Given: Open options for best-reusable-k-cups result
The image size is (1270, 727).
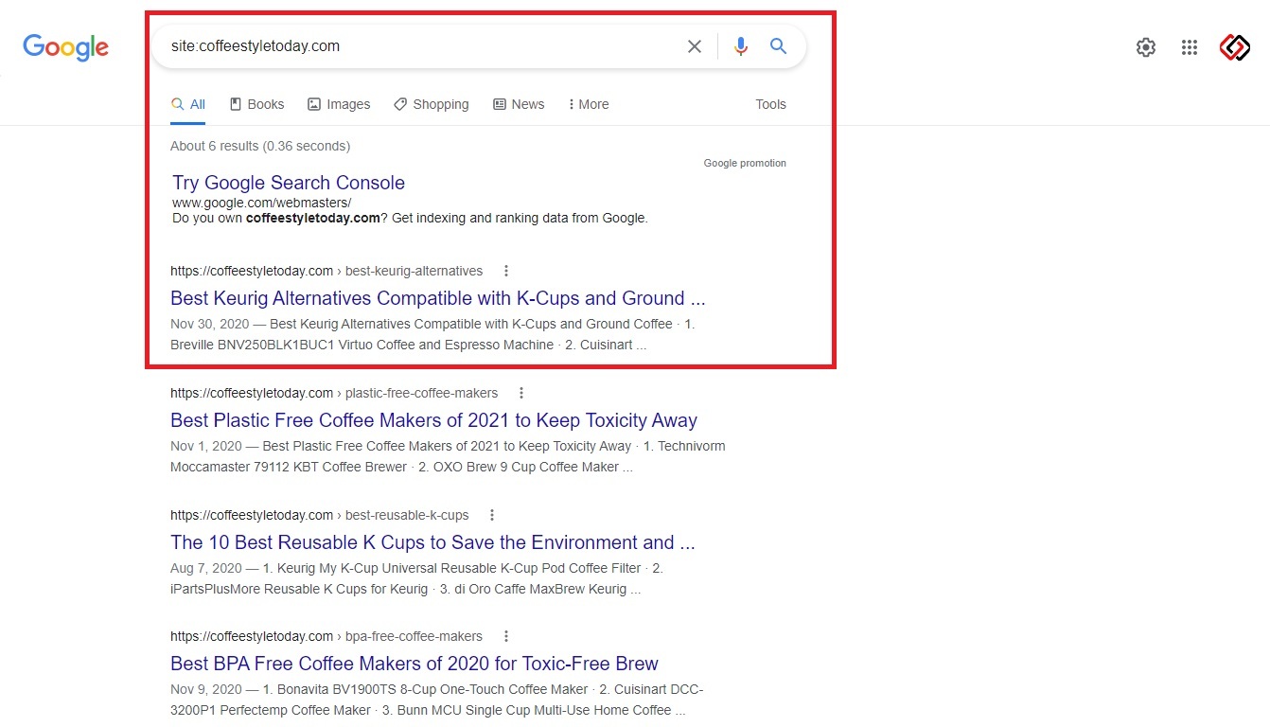Looking at the screenshot, I should 492,515.
